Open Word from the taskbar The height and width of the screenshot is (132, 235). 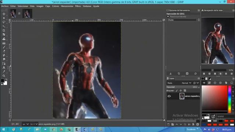85,129
